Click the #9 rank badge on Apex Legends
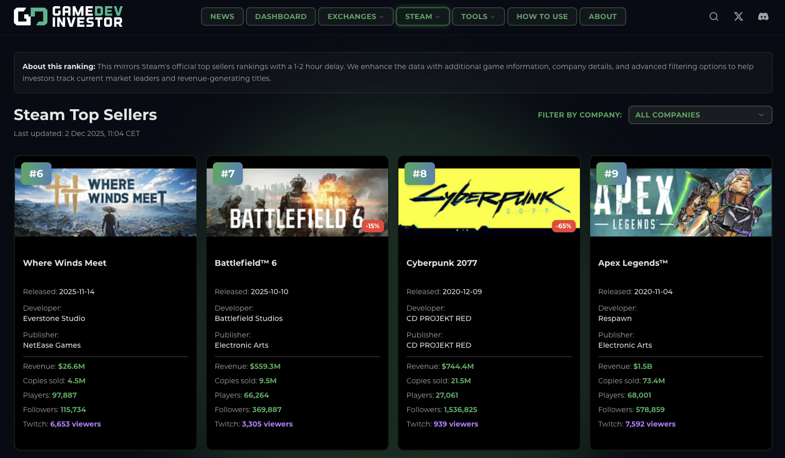This screenshot has height=458, width=785. (611, 174)
